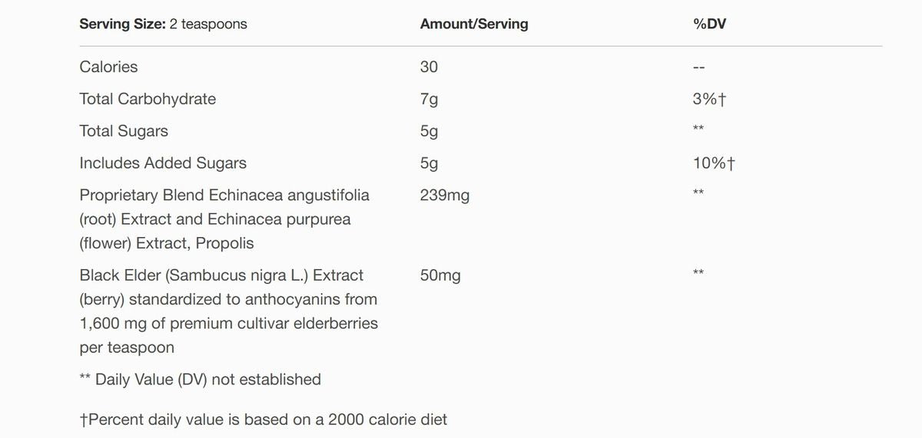The width and height of the screenshot is (922, 438).
Task: Click the Daily Value not established footnote
Action: (200, 379)
